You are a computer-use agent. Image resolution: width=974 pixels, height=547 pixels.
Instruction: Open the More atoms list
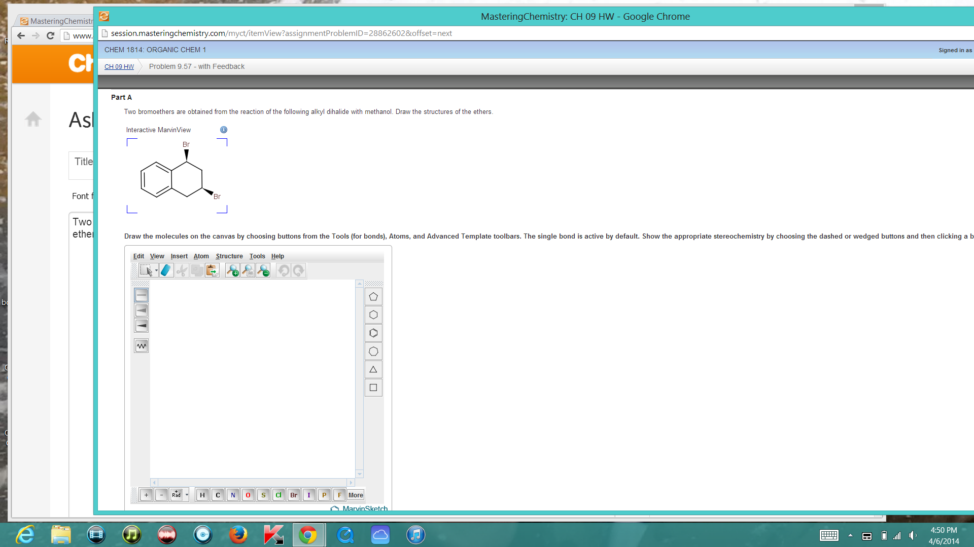pyautogui.click(x=356, y=495)
